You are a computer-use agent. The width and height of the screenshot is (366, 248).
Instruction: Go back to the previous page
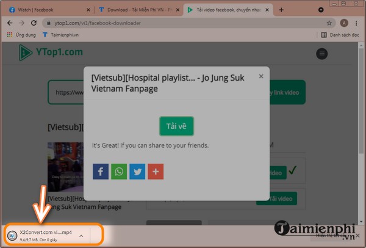point(10,23)
